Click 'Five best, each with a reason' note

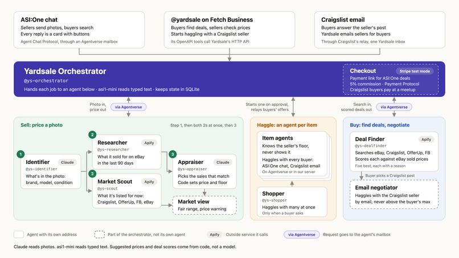pyautogui.click(x=380, y=166)
